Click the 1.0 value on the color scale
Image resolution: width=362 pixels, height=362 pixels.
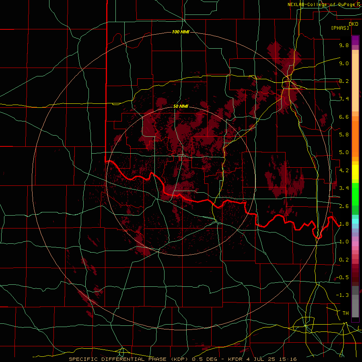344,242
